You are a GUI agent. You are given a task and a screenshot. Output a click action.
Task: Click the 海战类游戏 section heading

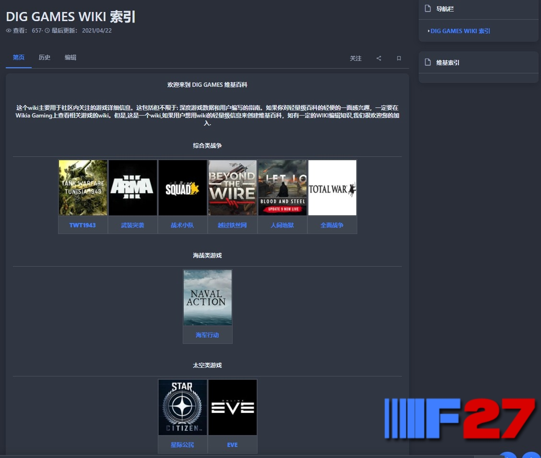[207, 255]
